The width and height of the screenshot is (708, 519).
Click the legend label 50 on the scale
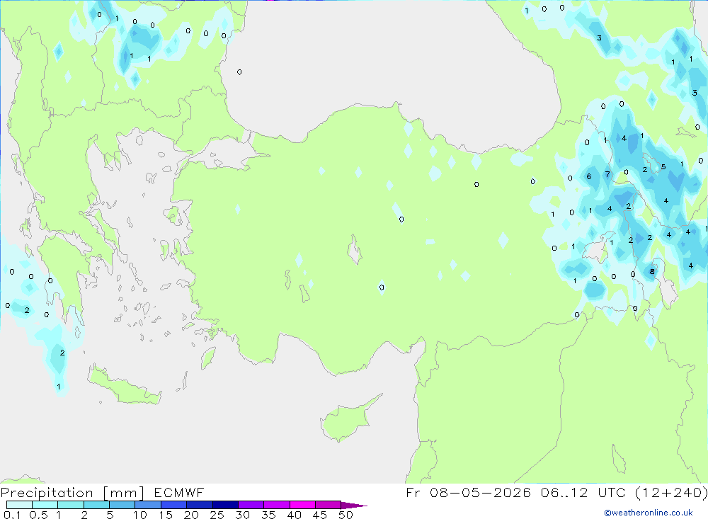[x=346, y=515]
